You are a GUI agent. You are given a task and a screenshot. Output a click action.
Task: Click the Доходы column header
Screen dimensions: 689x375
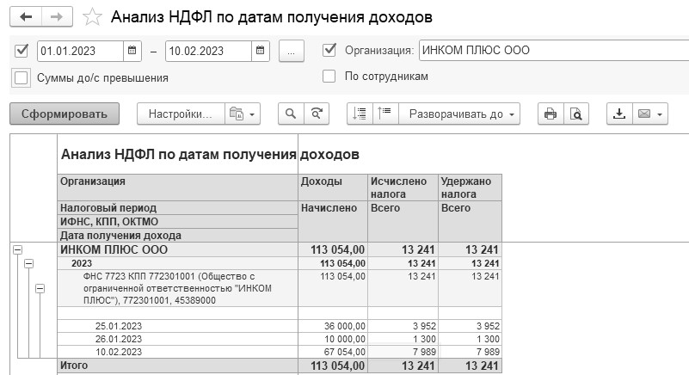pyautogui.click(x=333, y=187)
